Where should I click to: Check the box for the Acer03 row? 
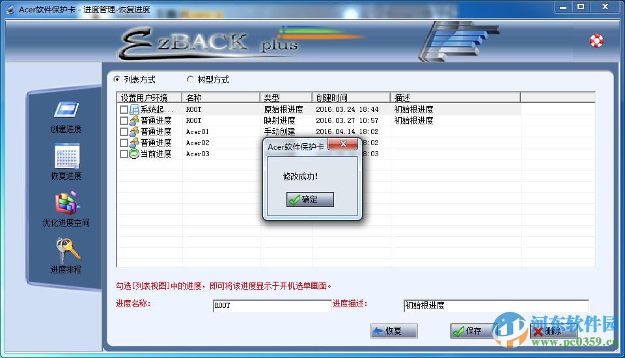coord(124,154)
